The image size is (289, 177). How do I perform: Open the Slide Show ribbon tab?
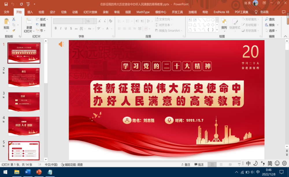[90, 12]
